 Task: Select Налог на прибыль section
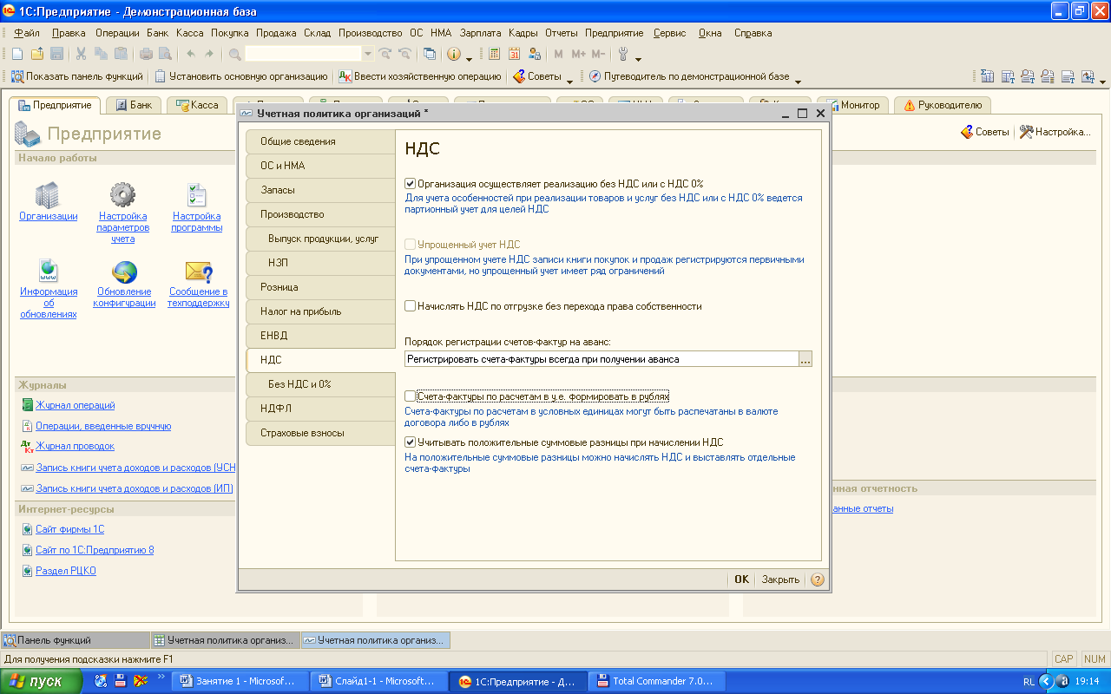click(x=320, y=311)
